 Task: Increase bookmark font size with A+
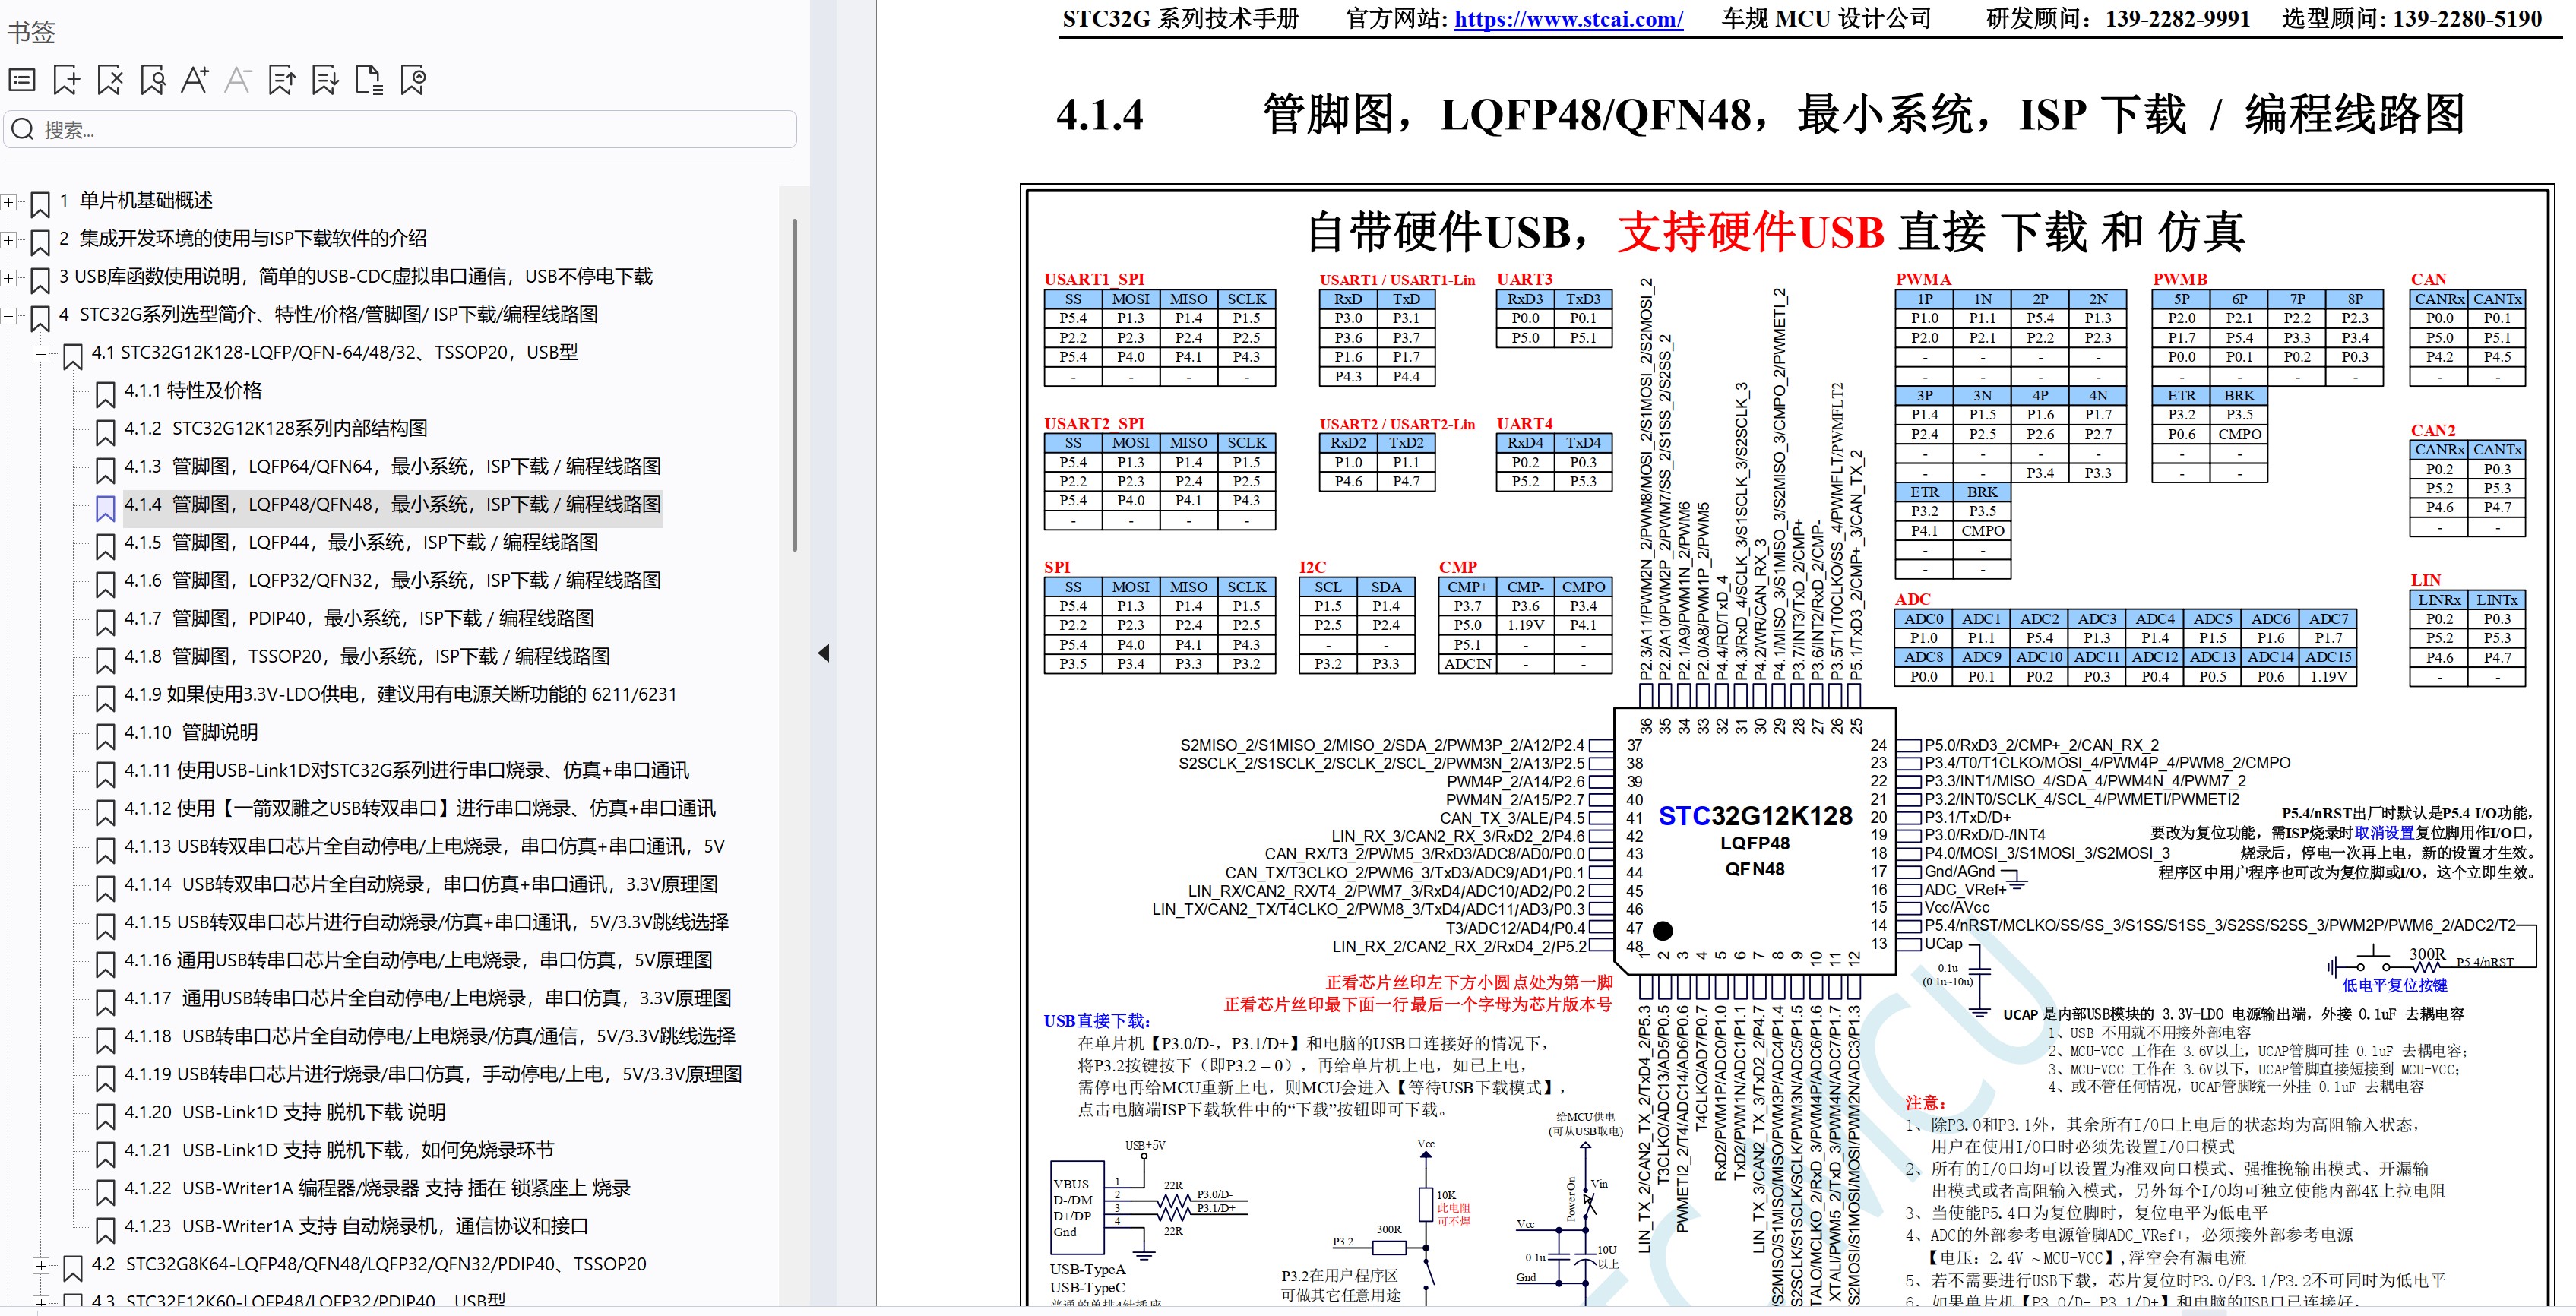point(195,80)
